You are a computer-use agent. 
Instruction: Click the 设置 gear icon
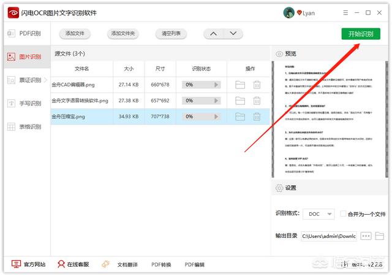pos(279,188)
